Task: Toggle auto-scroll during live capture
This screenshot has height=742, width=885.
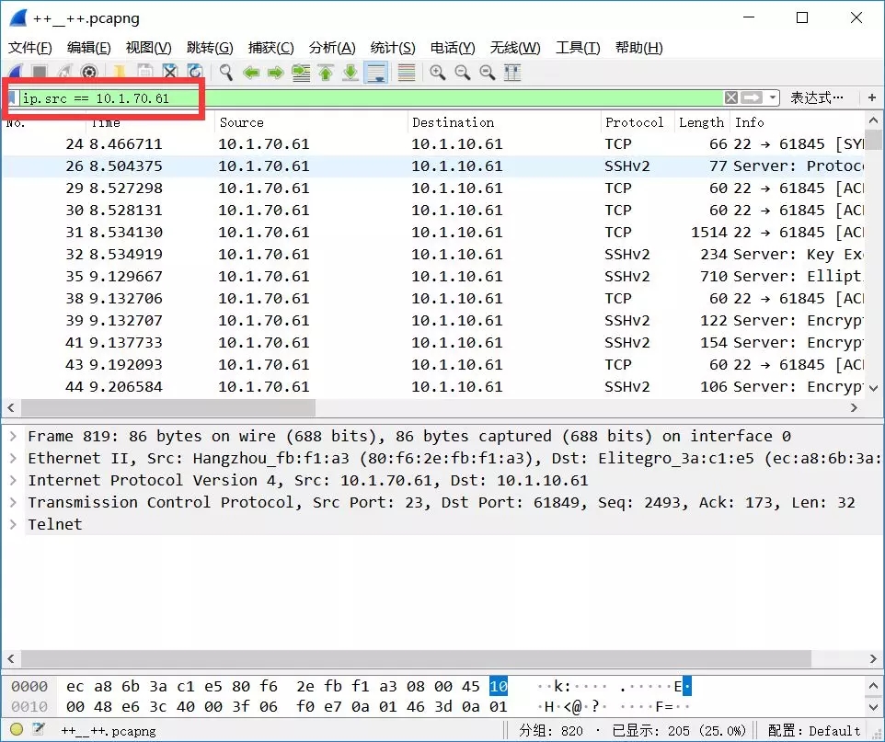Action: coord(375,73)
